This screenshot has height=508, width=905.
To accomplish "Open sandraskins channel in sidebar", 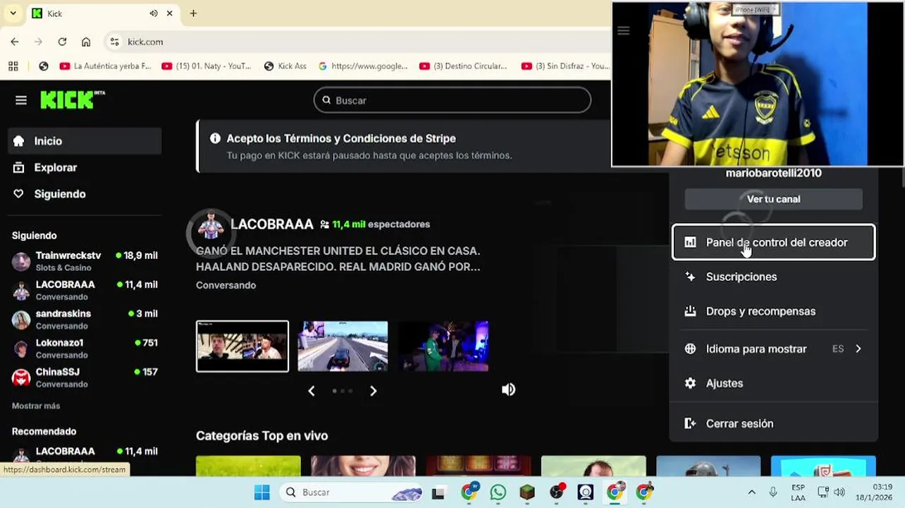I will point(85,319).
